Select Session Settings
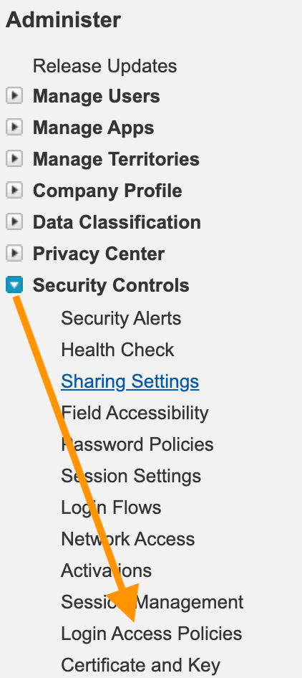 click(x=131, y=476)
